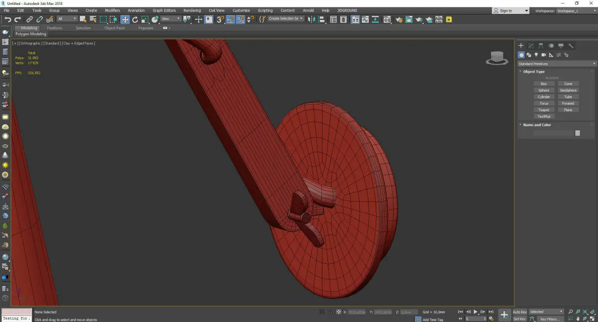Open the Modifiers menu
This screenshot has height=322, width=598.
[112, 10]
